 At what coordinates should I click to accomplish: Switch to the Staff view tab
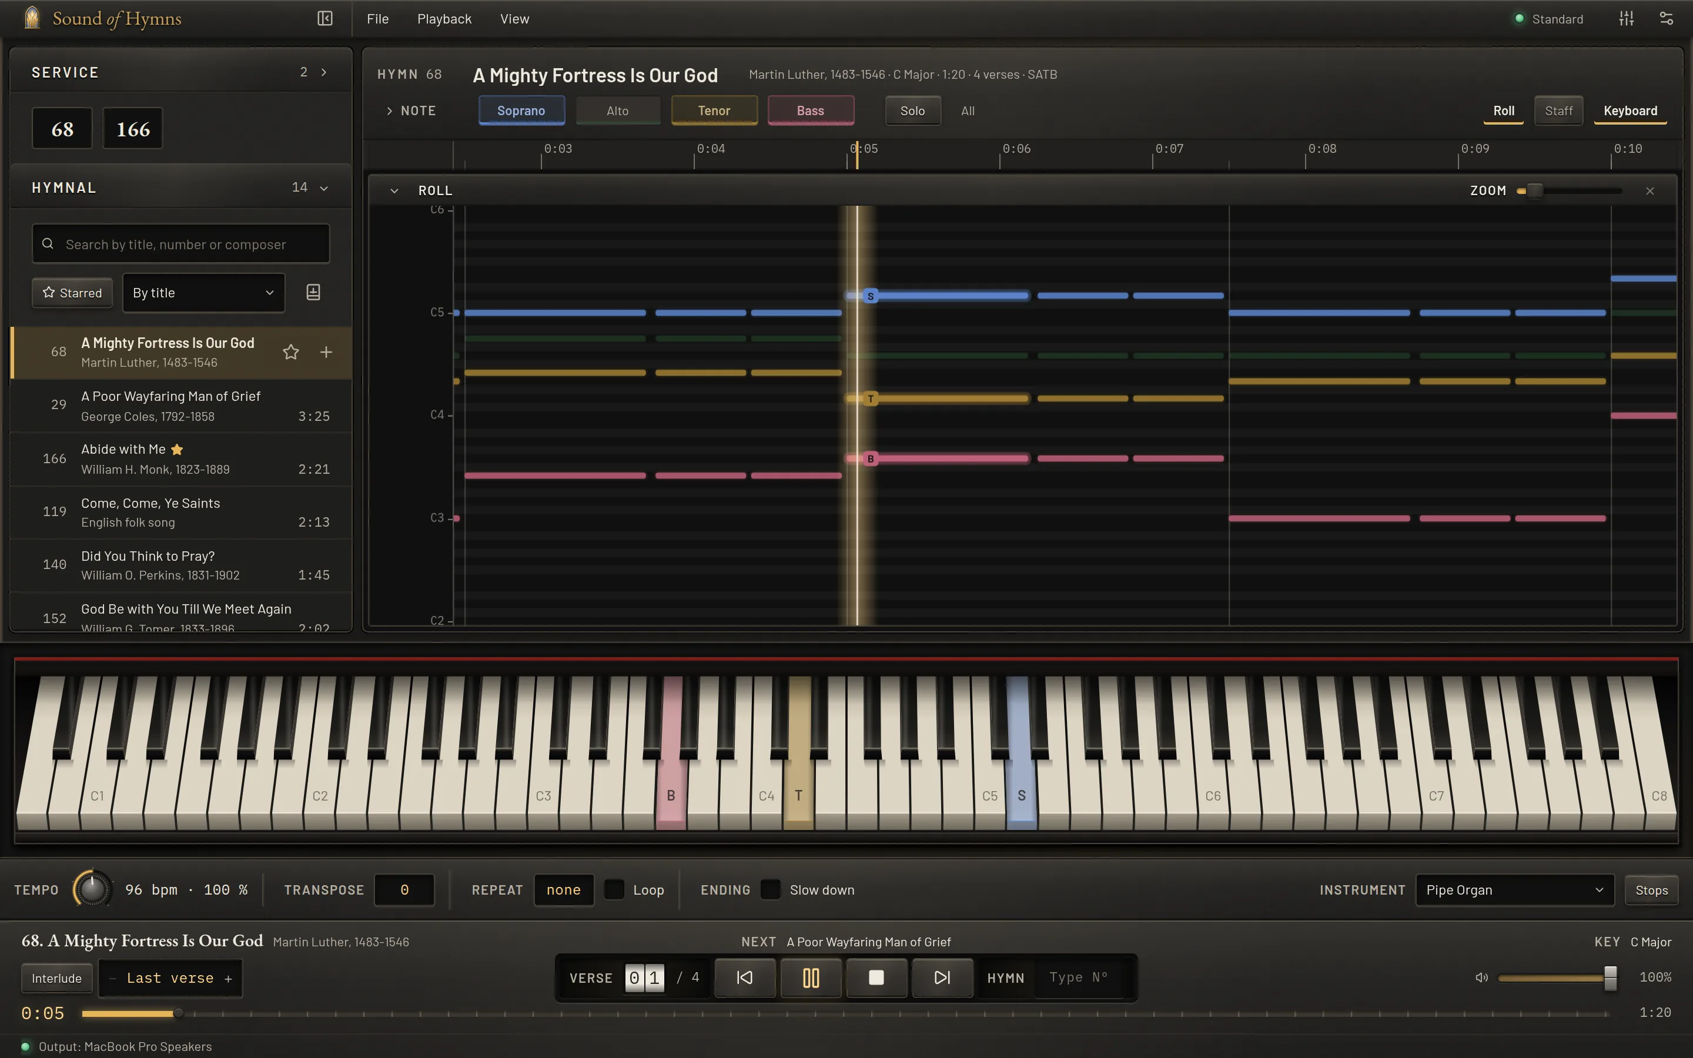(x=1559, y=111)
